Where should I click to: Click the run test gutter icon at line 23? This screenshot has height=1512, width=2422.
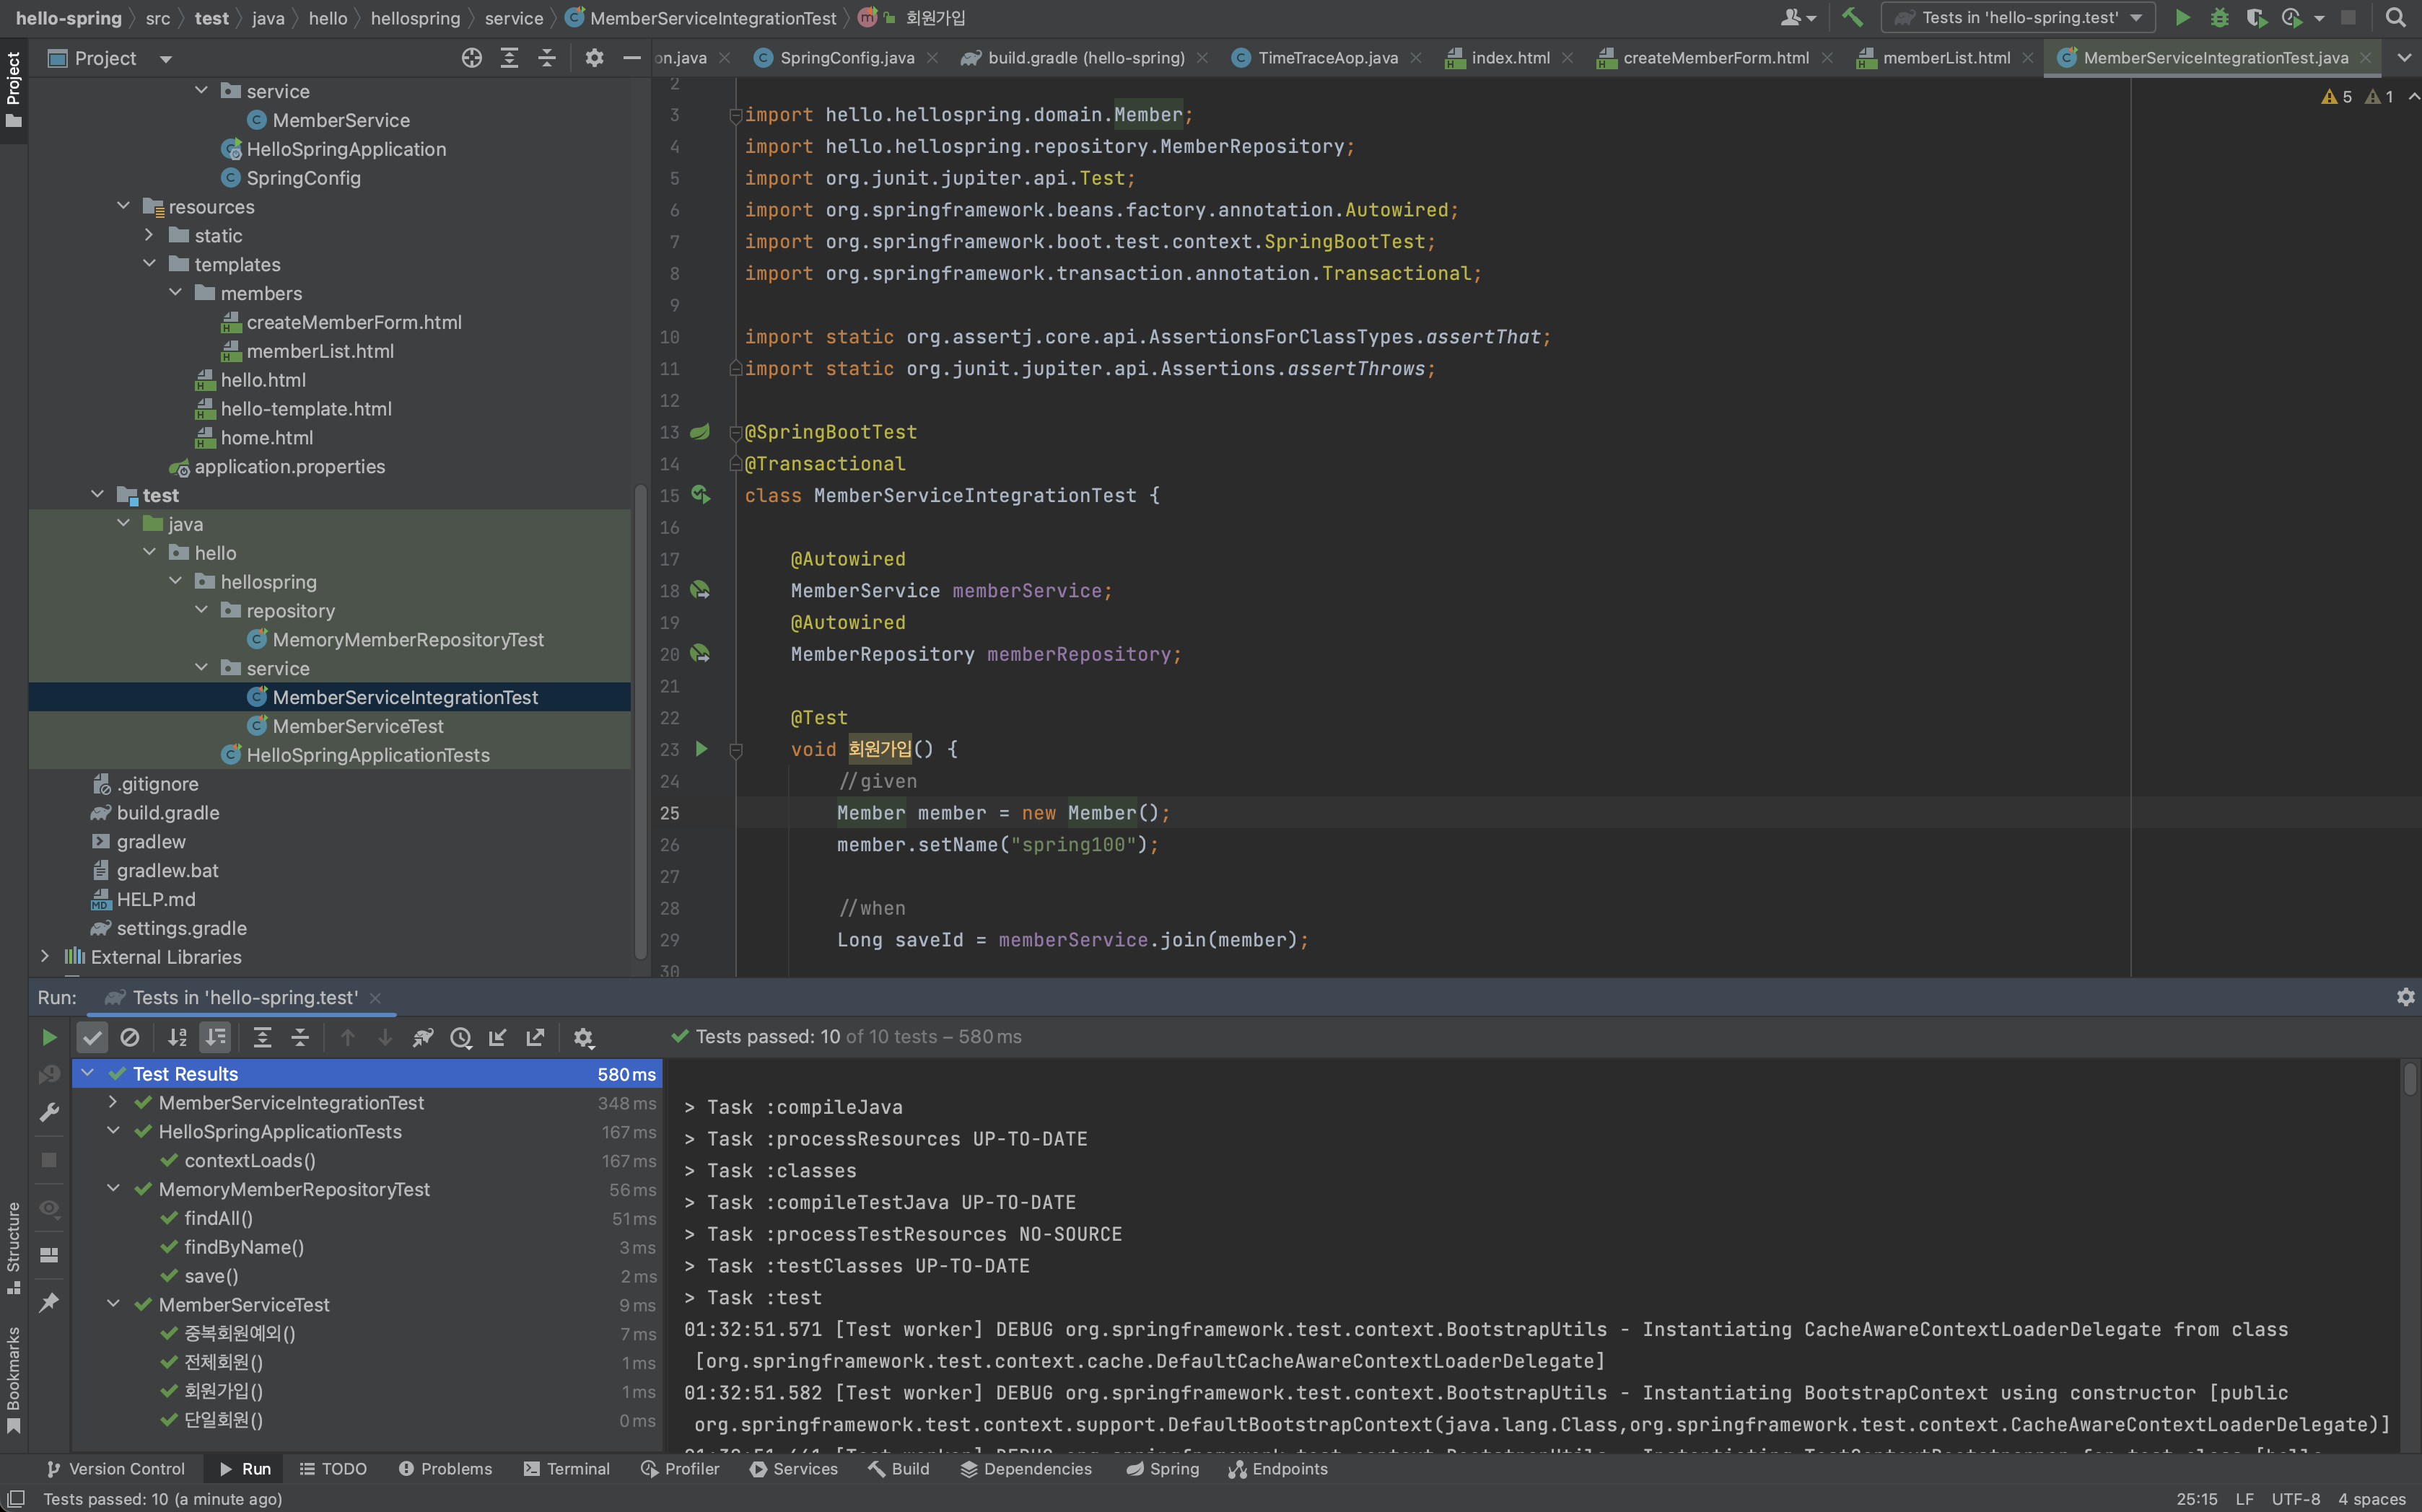click(x=701, y=749)
